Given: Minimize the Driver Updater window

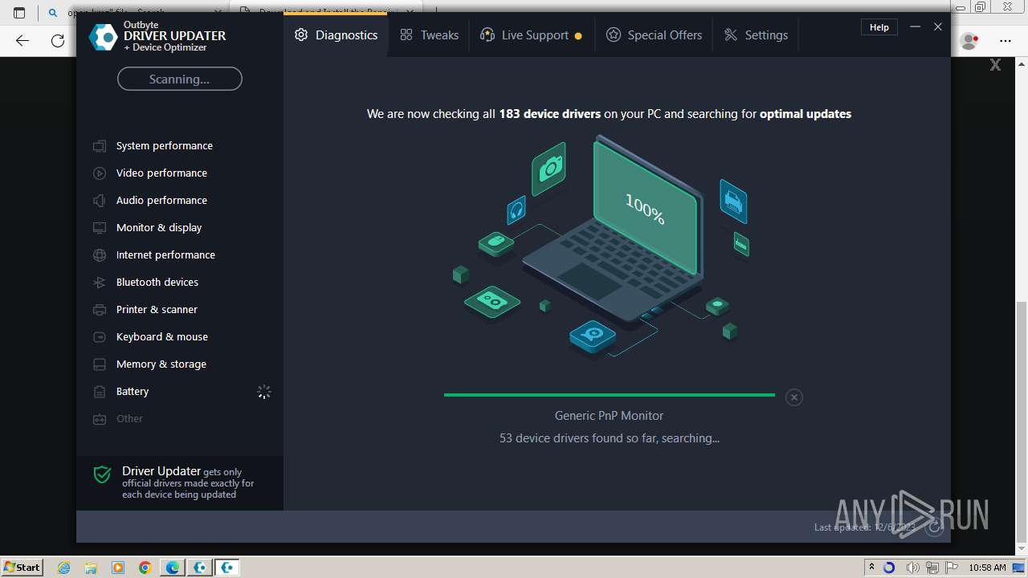Looking at the screenshot, I should pos(915,27).
